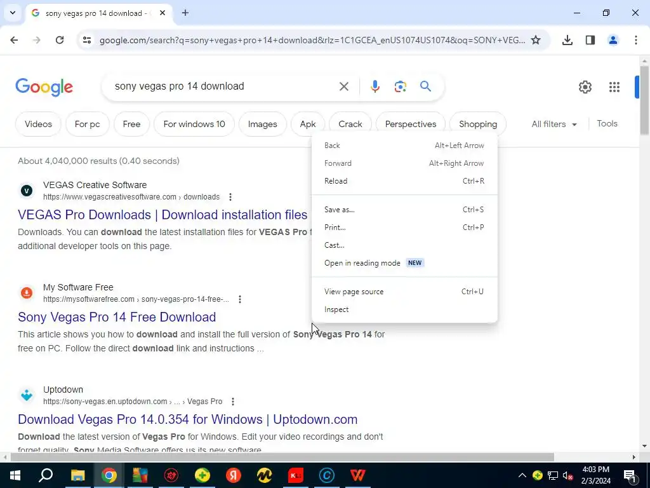Screen dimensions: 650x488
Task: Open more options for My Software Free result
Action: (x=240, y=299)
